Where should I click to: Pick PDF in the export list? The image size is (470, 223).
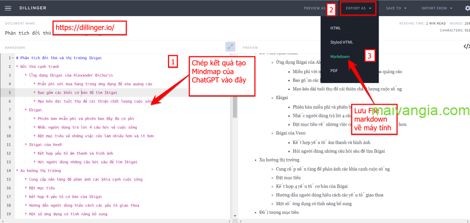click(335, 71)
